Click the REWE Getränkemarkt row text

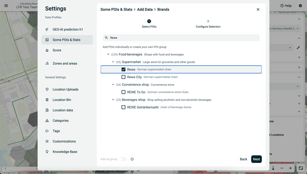click(x=143, y=107)
